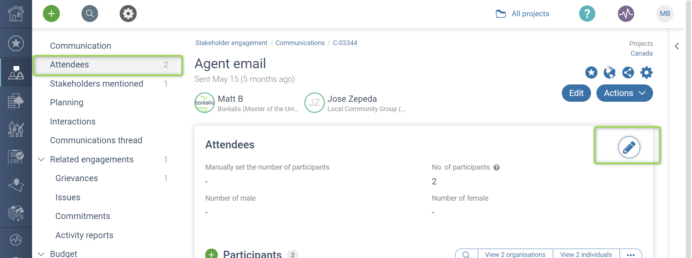
Task: Open the home icon in left sidebar
Action: pos(16,14)
